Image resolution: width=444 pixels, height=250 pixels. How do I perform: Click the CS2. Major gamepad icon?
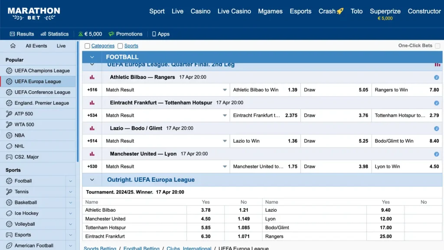pyautogui.click(x=9, y=157)
